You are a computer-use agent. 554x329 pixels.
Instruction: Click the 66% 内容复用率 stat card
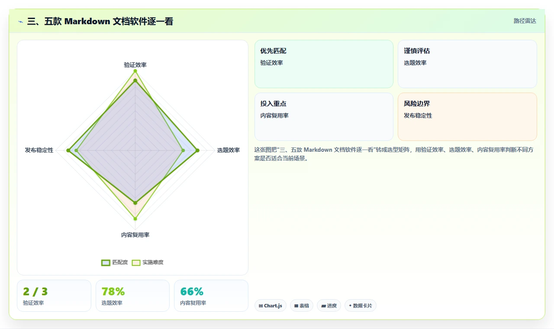(211, 296)
